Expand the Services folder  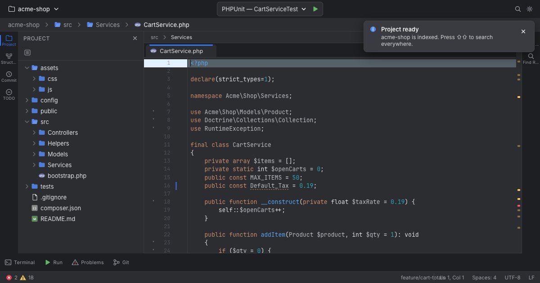(34, 165)
